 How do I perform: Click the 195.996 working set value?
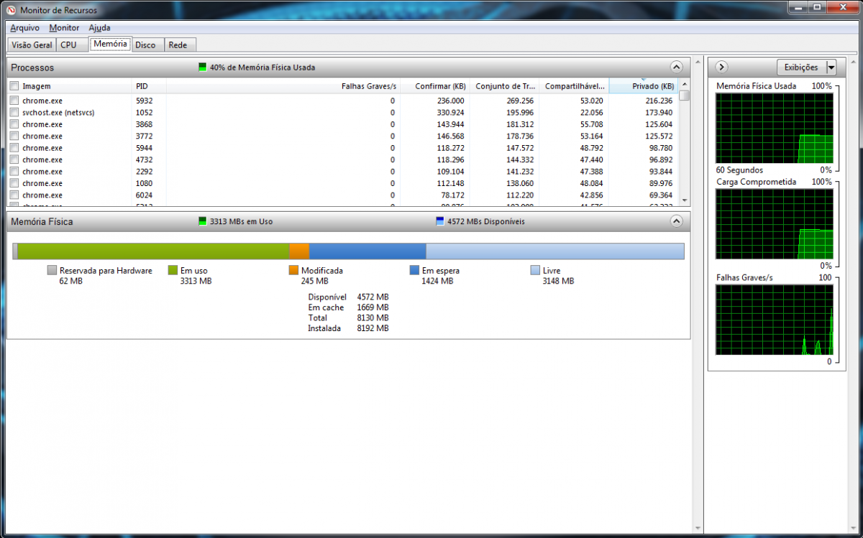pos(520,113)
